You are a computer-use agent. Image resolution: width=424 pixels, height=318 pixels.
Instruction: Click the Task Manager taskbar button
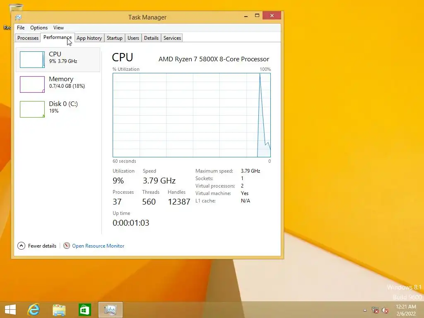(x=110, y=310)
